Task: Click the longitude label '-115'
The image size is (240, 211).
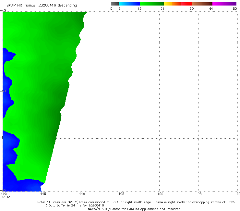Action: click(42, 194)
